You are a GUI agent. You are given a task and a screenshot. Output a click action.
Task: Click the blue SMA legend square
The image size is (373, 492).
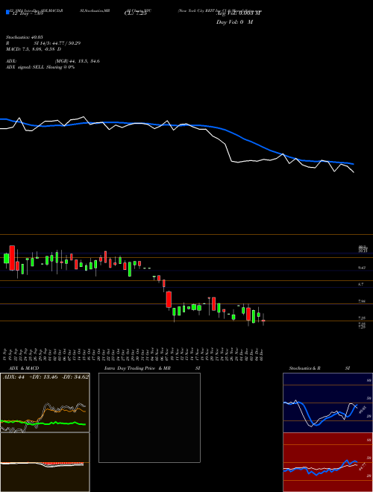pyautogui.click(x=8, y=12)
